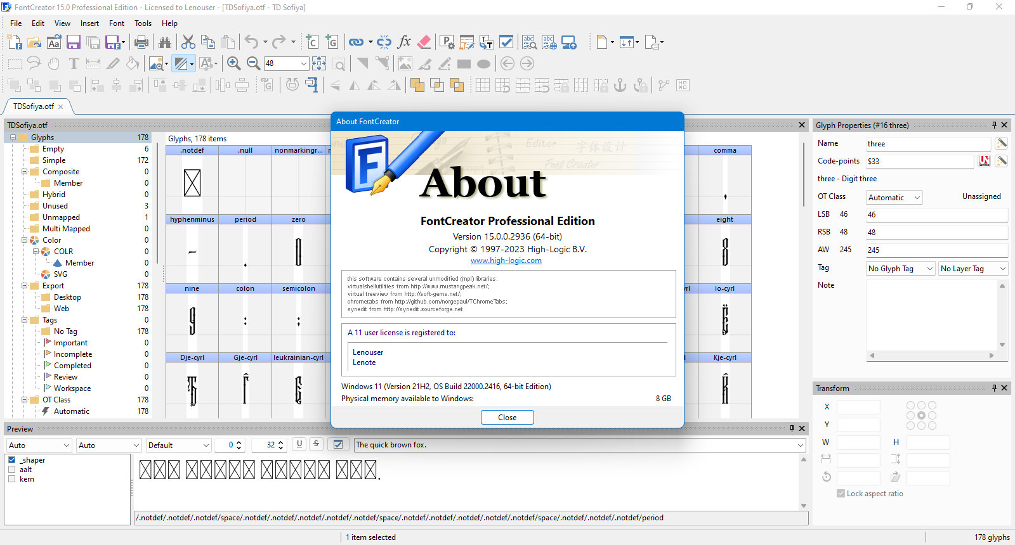Click the Unicode icon beside Code-points field
Screen dimensions: 1015x545
pyautogui.click(x=985, y=161)
